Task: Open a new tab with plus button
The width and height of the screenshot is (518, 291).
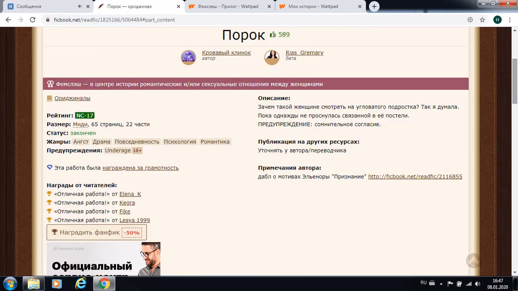Action: [x=374, y=6]
